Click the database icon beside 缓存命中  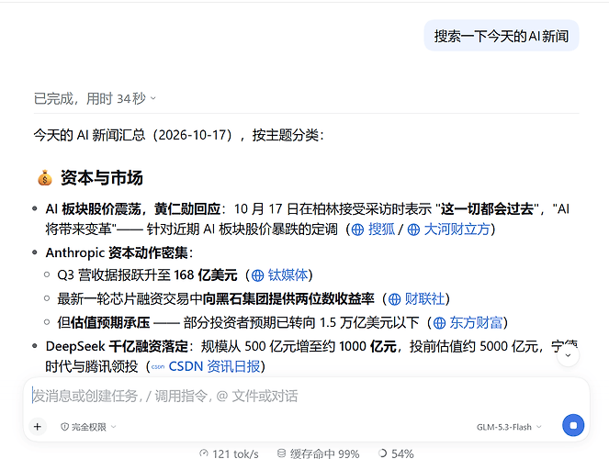tap(282, 453)
